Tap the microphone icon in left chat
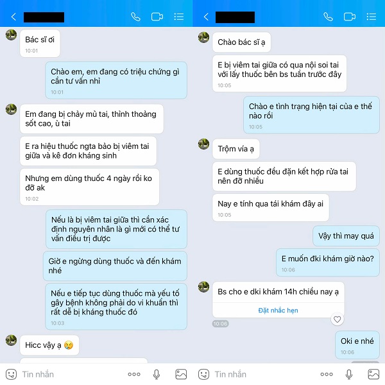Viewport: 385px width, 385px height. point(157,374)
